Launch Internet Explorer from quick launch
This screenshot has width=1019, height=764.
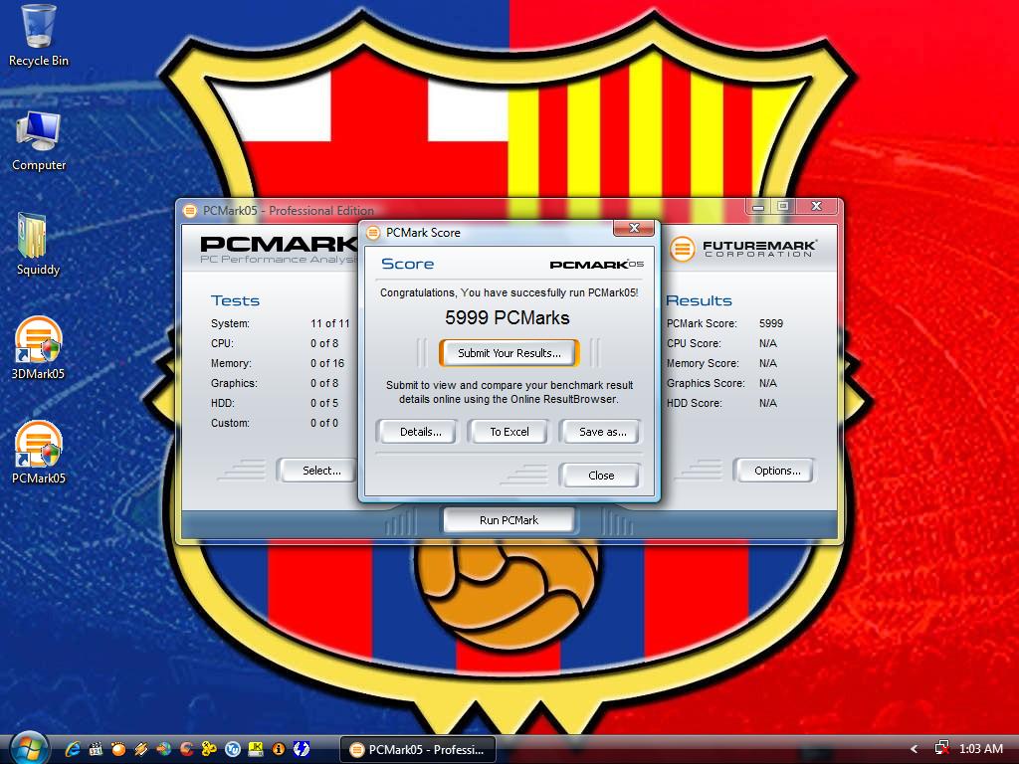point(72,749)
